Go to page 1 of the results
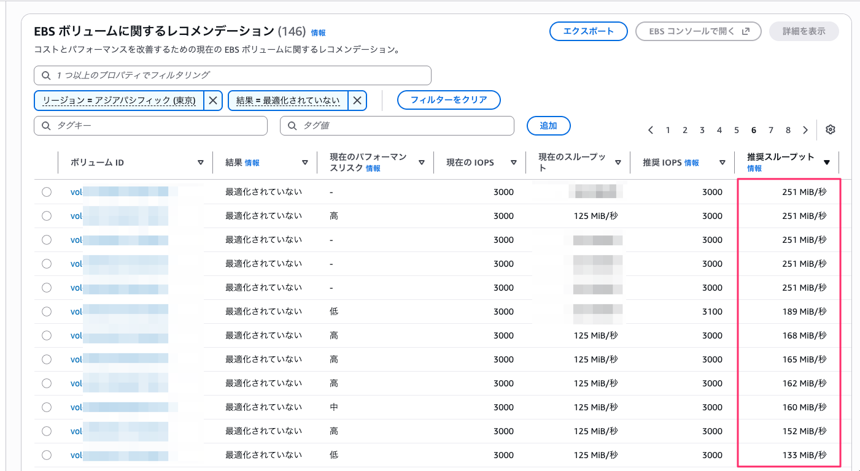The height and width of the screenshot is (471, 860). [668, 130]
